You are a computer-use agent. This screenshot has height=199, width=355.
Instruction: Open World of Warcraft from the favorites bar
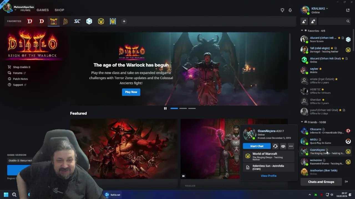[x=101, y=21]
